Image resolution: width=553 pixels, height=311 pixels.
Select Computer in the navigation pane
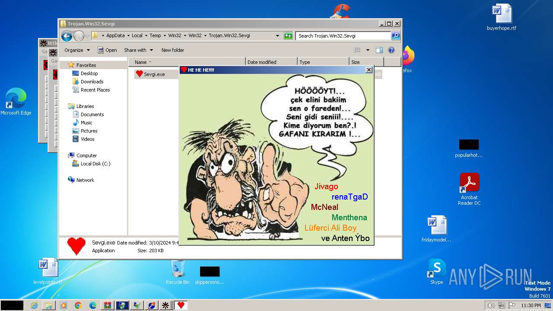click(86, 155)
